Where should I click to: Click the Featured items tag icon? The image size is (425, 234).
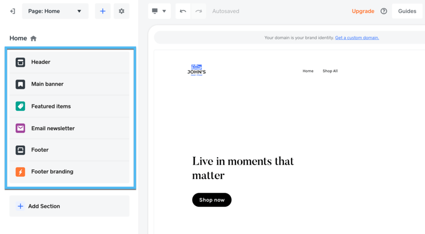click(x=20, y=106)
